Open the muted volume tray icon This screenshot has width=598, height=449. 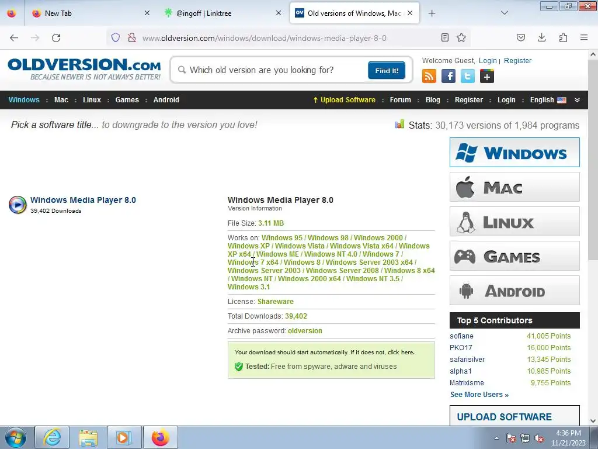[539, 438]
